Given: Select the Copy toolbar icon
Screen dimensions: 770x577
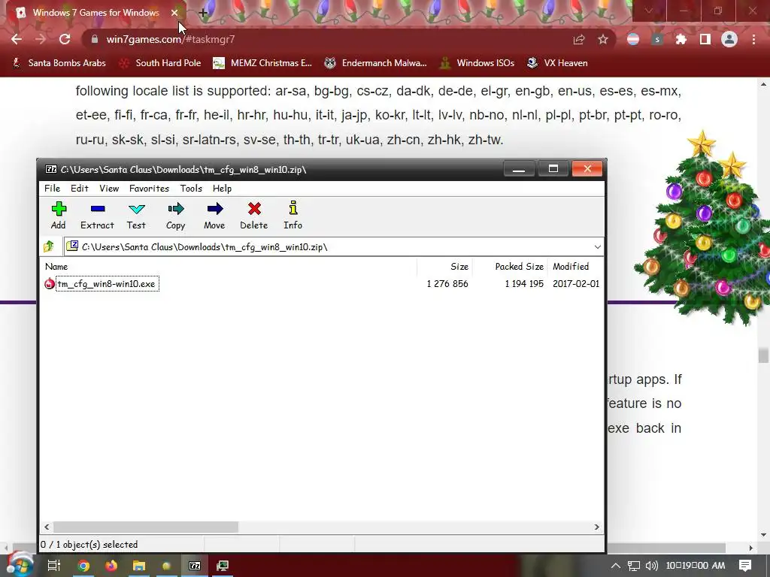Looking at the screenshot, I should 175,216.
